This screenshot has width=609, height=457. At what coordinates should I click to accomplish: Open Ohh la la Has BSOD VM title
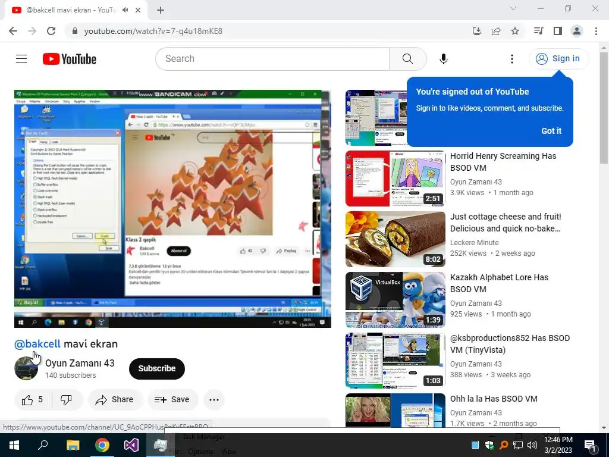(494, 399)
